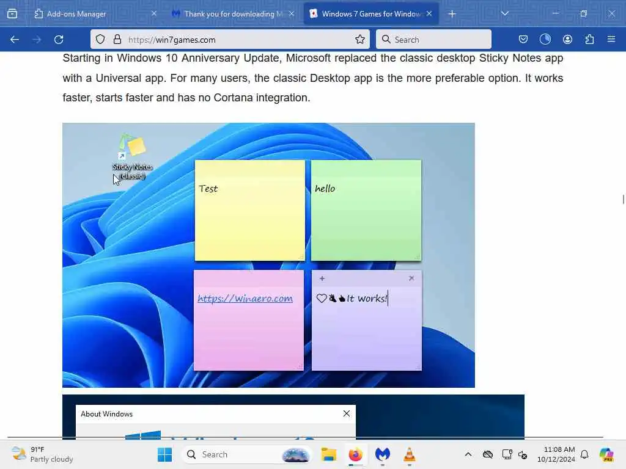626x469 pixels.
Task: Close the Thank you for downloading tab
Action: coord(292,13)
